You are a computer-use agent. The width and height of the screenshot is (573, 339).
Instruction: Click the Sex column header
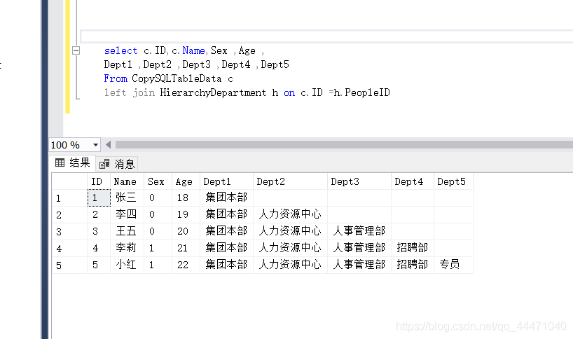point(158,181)
